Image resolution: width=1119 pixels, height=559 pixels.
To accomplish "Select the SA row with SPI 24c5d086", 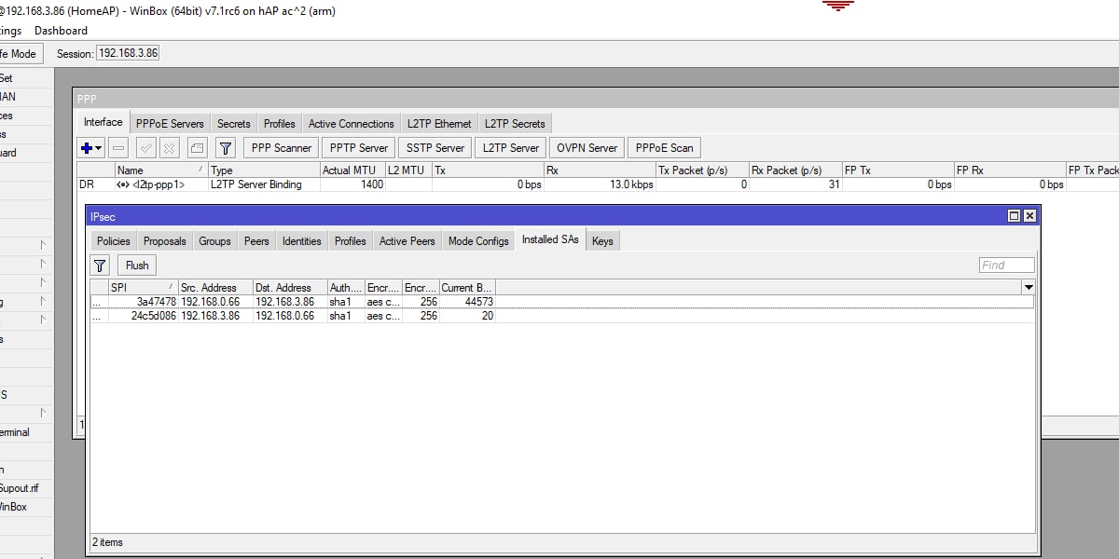I will click(x=561, y=316).
